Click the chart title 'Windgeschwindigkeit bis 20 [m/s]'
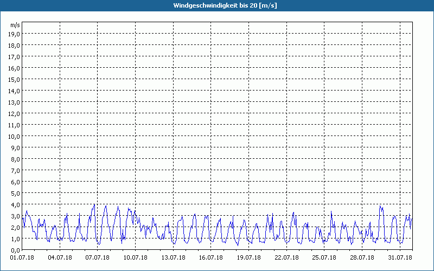The width and height of the screenshot is (434, 271). tap(225, 5)
